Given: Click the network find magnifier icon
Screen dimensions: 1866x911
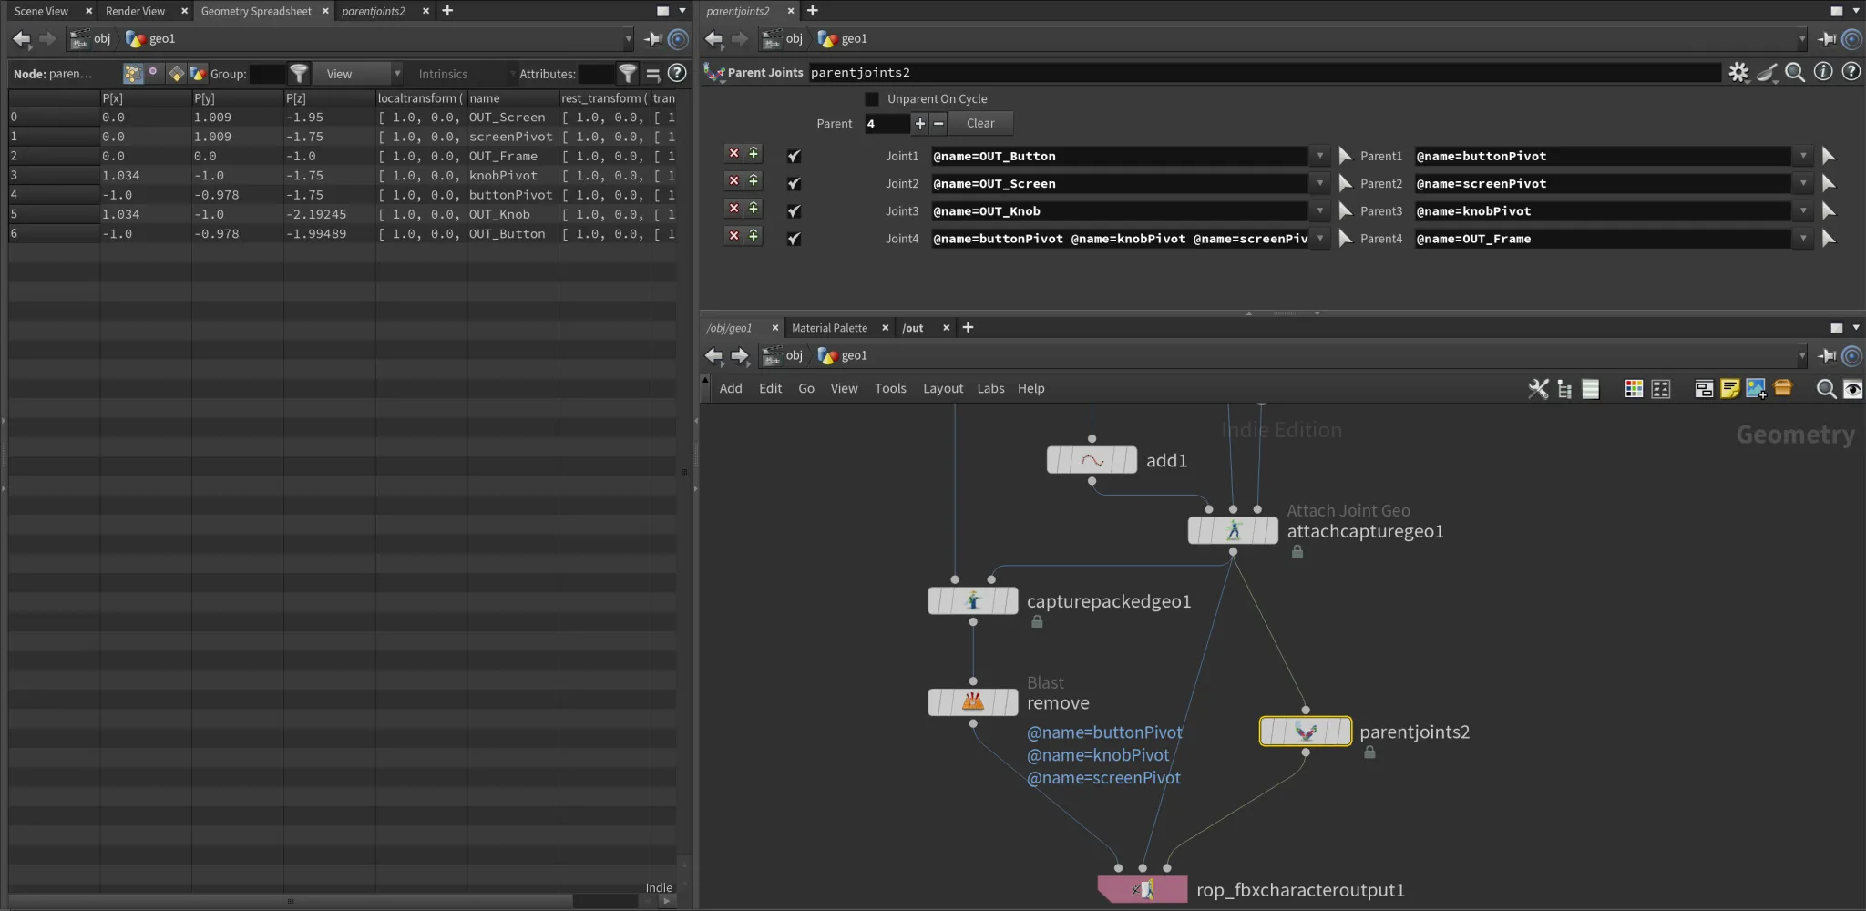Looking at the screenshot, I should [1826, 389].
